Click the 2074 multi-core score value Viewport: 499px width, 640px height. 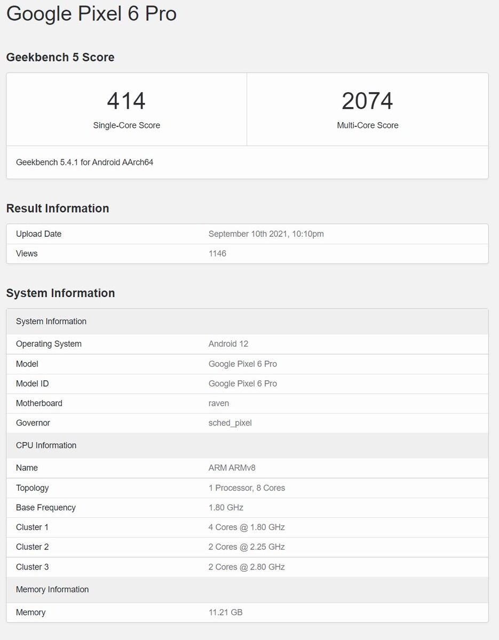pyautogui.click(x=367, y=101)
